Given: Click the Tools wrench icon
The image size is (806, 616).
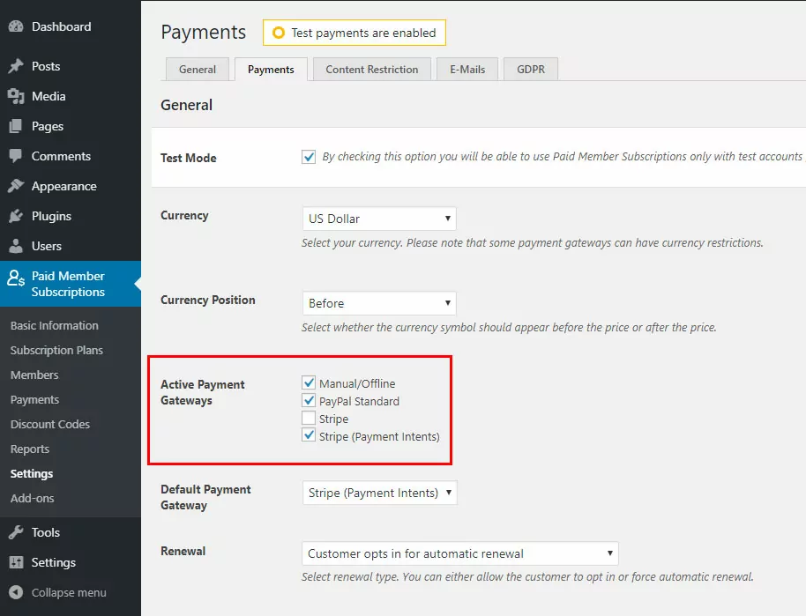Looking at the screenshot, I should (x=16, y=532).
